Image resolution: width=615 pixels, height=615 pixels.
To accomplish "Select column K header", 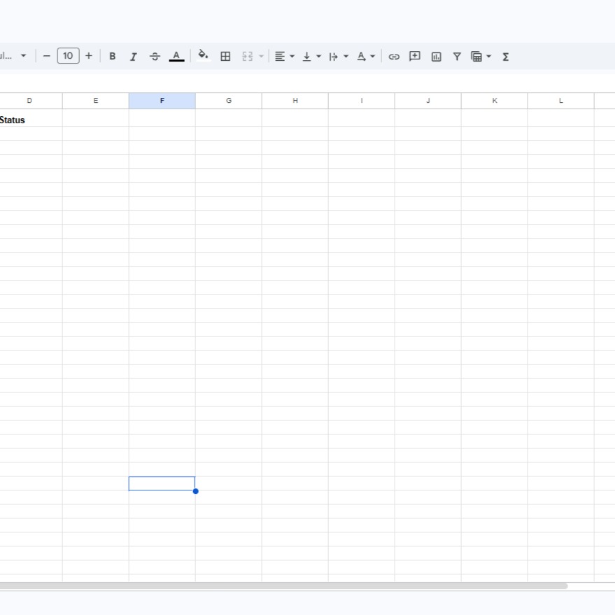I will point(495,101).
